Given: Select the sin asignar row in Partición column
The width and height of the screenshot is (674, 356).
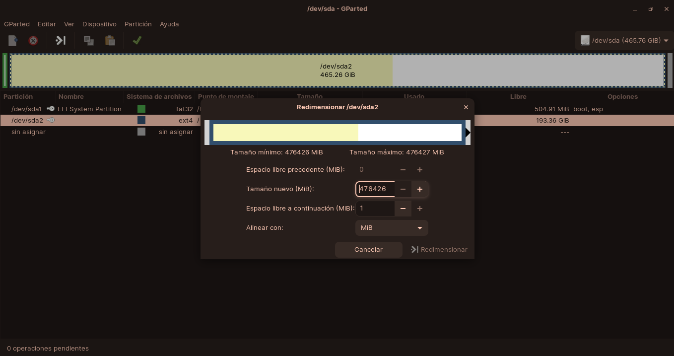Looking at the screenshot, I should [28, 132].
